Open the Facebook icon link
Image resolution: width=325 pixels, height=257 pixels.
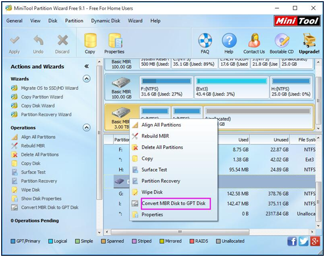(x=292, y=241)
